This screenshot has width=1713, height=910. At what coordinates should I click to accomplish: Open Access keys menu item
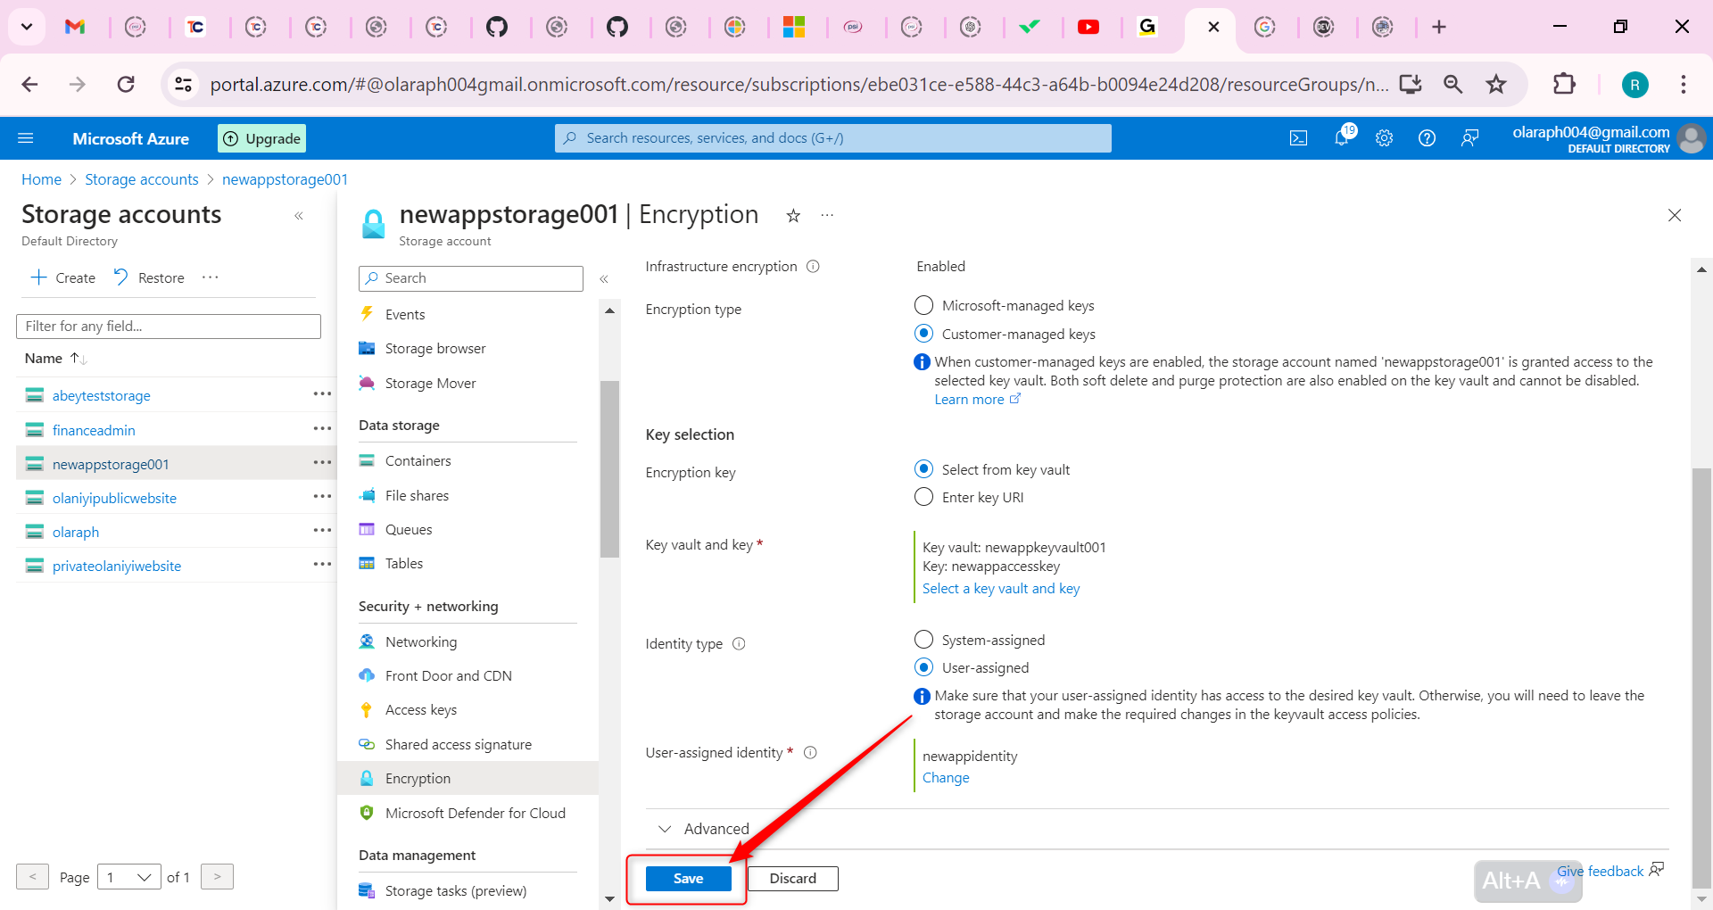(x=421, y=709)
